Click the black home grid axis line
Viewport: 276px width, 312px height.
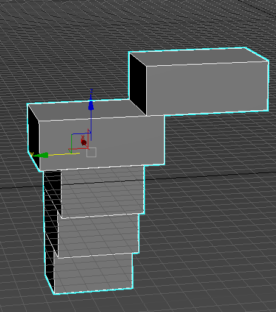[209, 176]
